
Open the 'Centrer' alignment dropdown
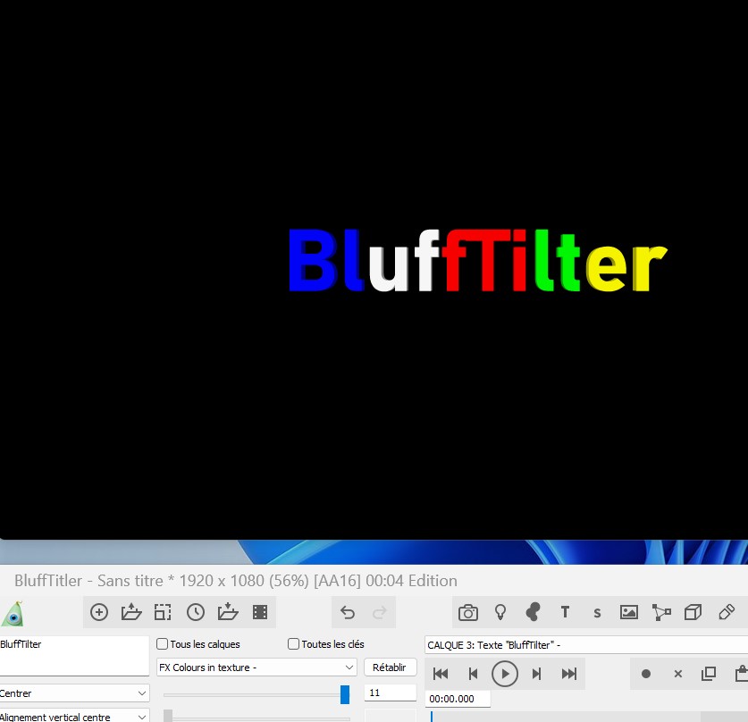pos(74,693)
